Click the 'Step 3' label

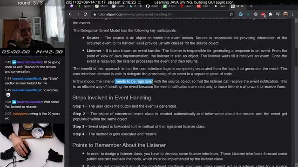(x=79, y=127)
